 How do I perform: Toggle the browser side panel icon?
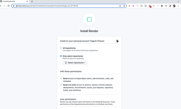click(170, 6)
